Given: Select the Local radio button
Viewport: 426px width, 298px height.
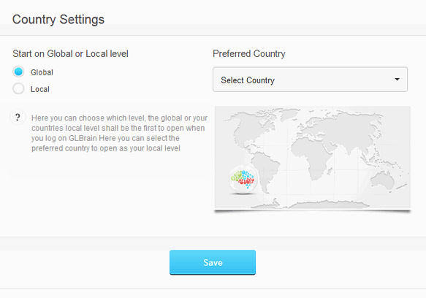Looking at the screenshot, I should (18, 89).
